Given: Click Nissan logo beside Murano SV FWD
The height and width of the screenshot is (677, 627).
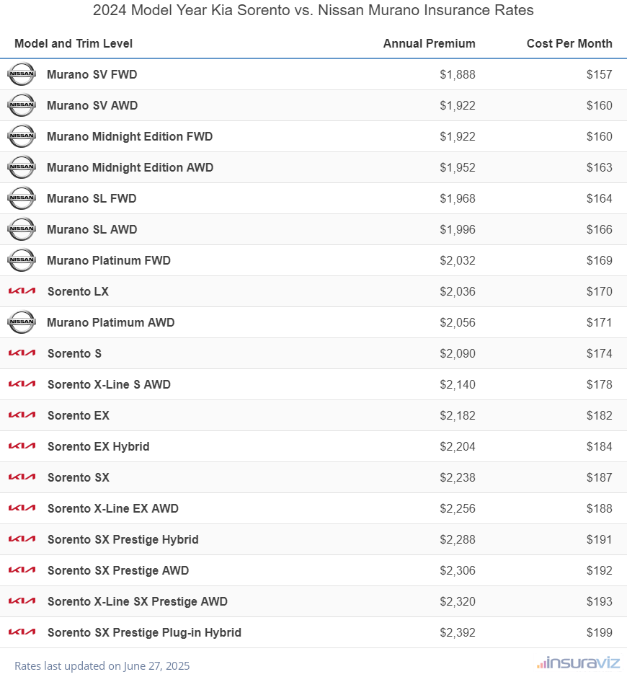Looking at the screenshot, I should 22,74.
